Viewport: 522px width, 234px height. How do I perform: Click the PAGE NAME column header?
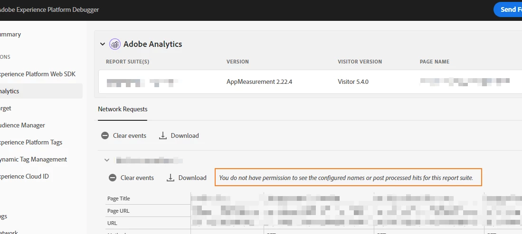click(x=435, y=62)
